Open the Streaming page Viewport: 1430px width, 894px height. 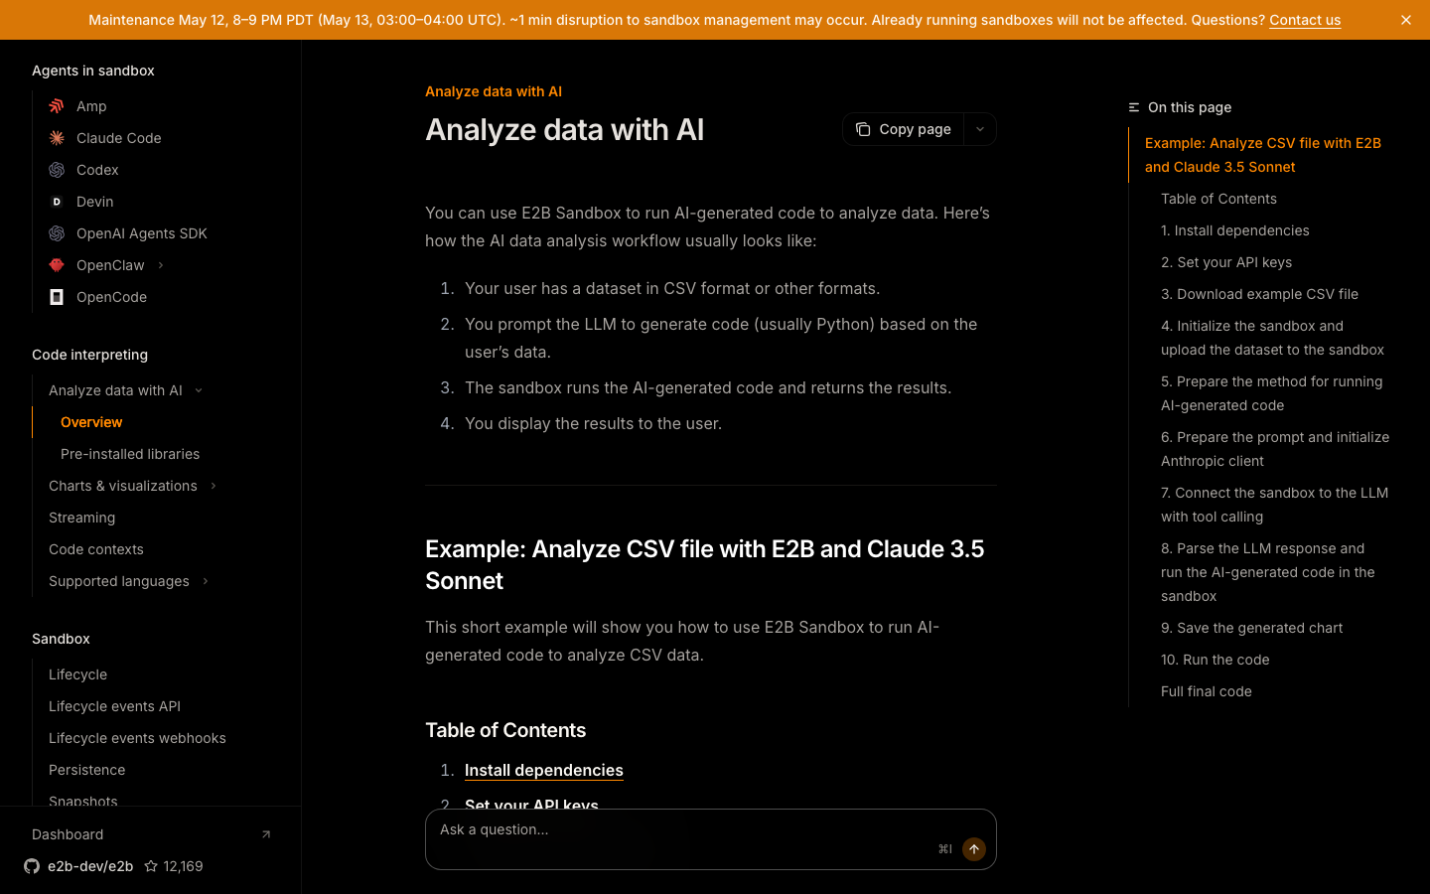pyautogui.click(x=81, y=518)
